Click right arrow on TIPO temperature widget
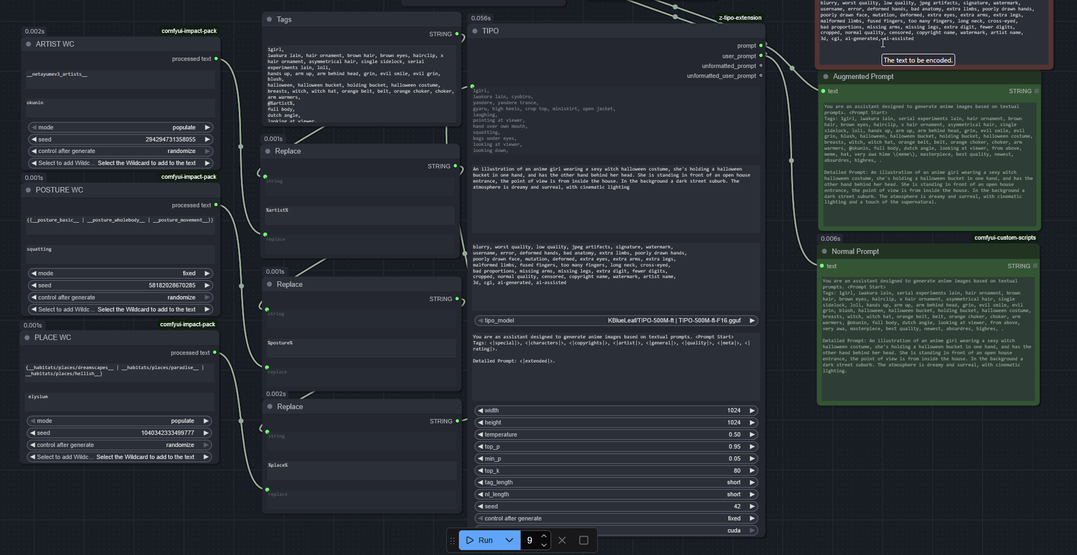 tap(752, 434)
